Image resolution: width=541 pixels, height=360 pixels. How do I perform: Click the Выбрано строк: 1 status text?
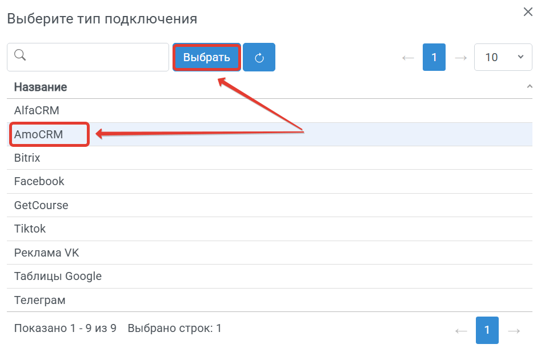tap(175, 328)
